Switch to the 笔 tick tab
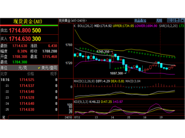Viewport: 185px width, 138px height. (x=4, y=117)
